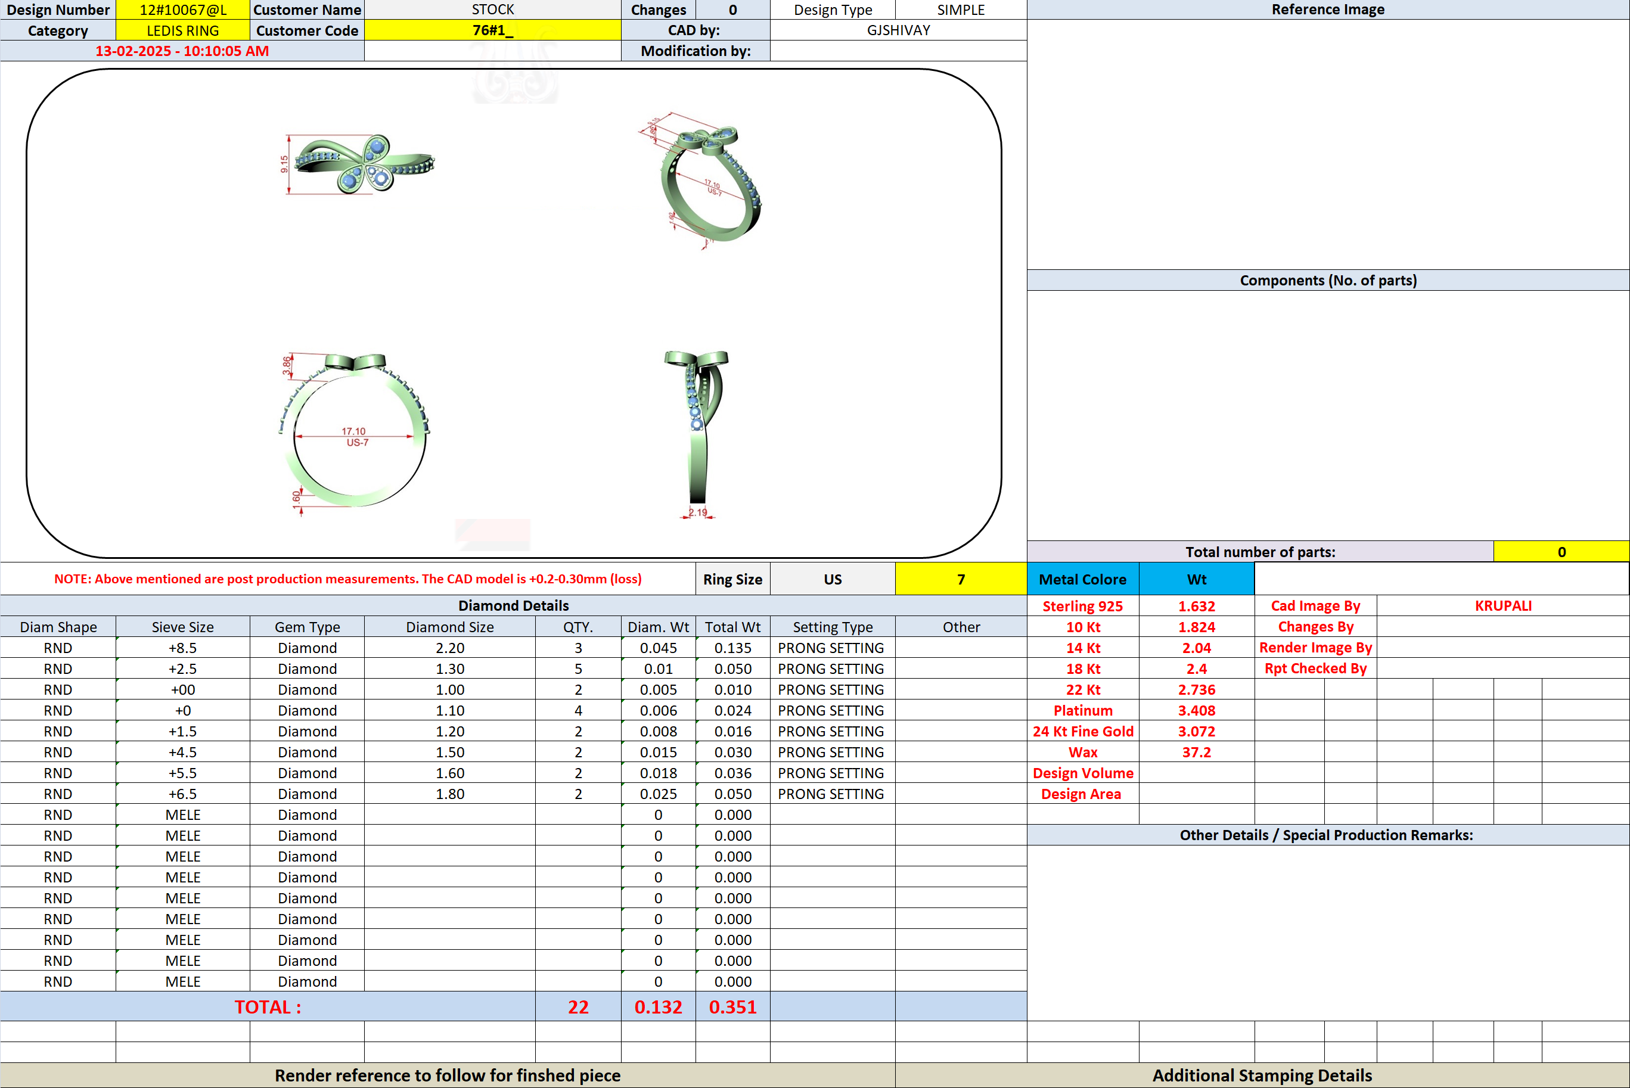This screenshot has width=1630, height=1088.
Task: Click the Cad Image By name KRUPALI
Action: pos(1503,606)
